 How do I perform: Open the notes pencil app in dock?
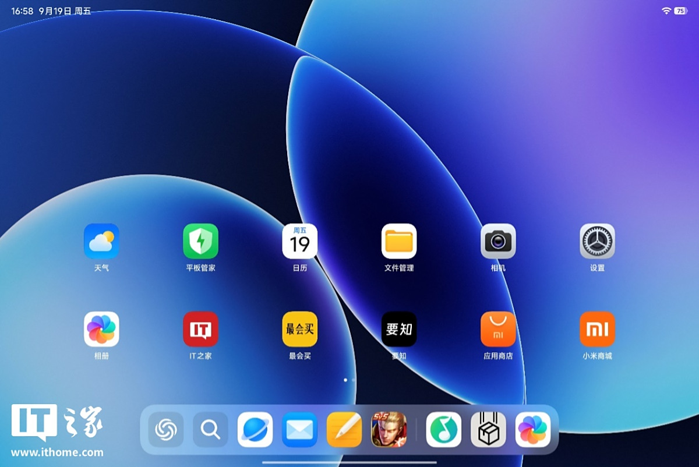click(344, 430)
